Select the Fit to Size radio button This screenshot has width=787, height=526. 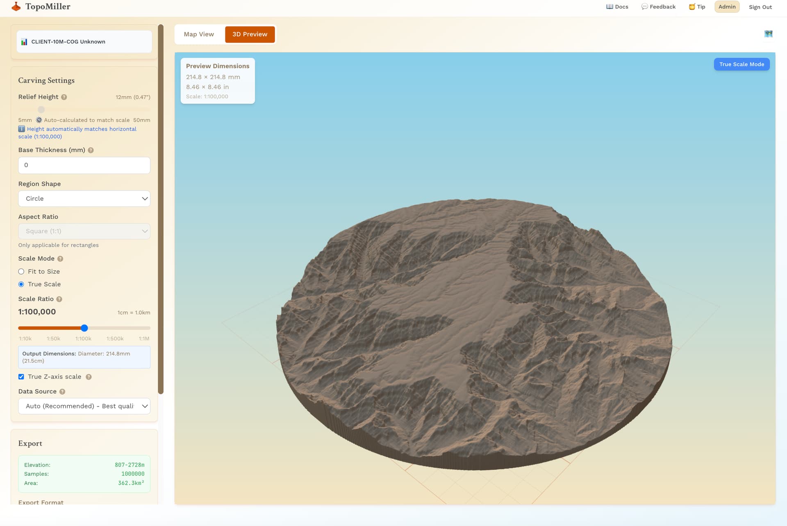21,272
